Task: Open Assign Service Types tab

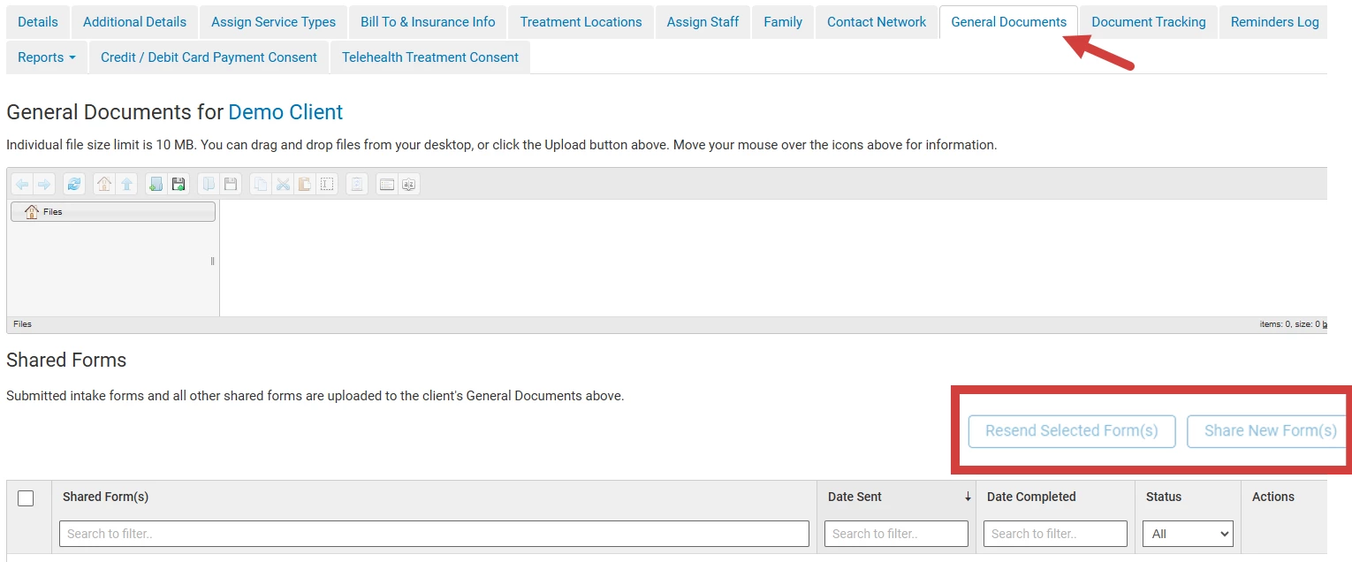Action: (274, 22)
